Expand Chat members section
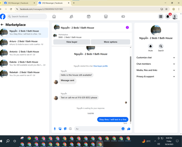 (x=156, y=64)
